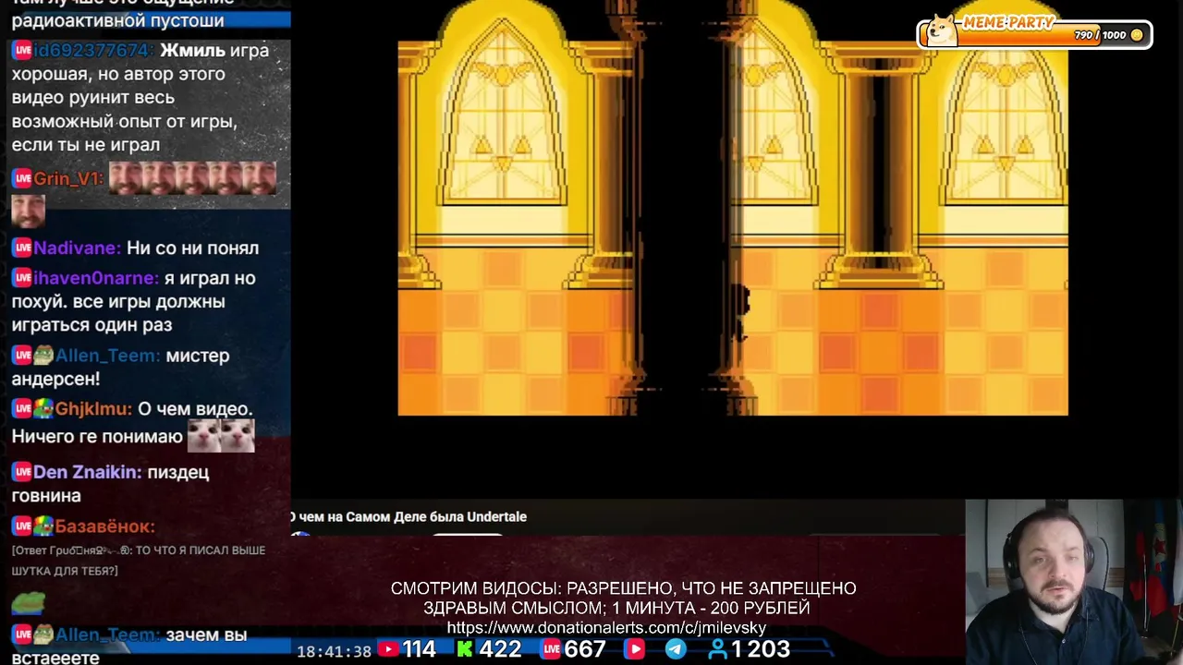Click the Kick viewer count 422
This screenshot has width=1183, height=665.
point(500,649)
